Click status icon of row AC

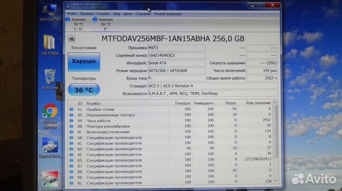coord(71,143)
